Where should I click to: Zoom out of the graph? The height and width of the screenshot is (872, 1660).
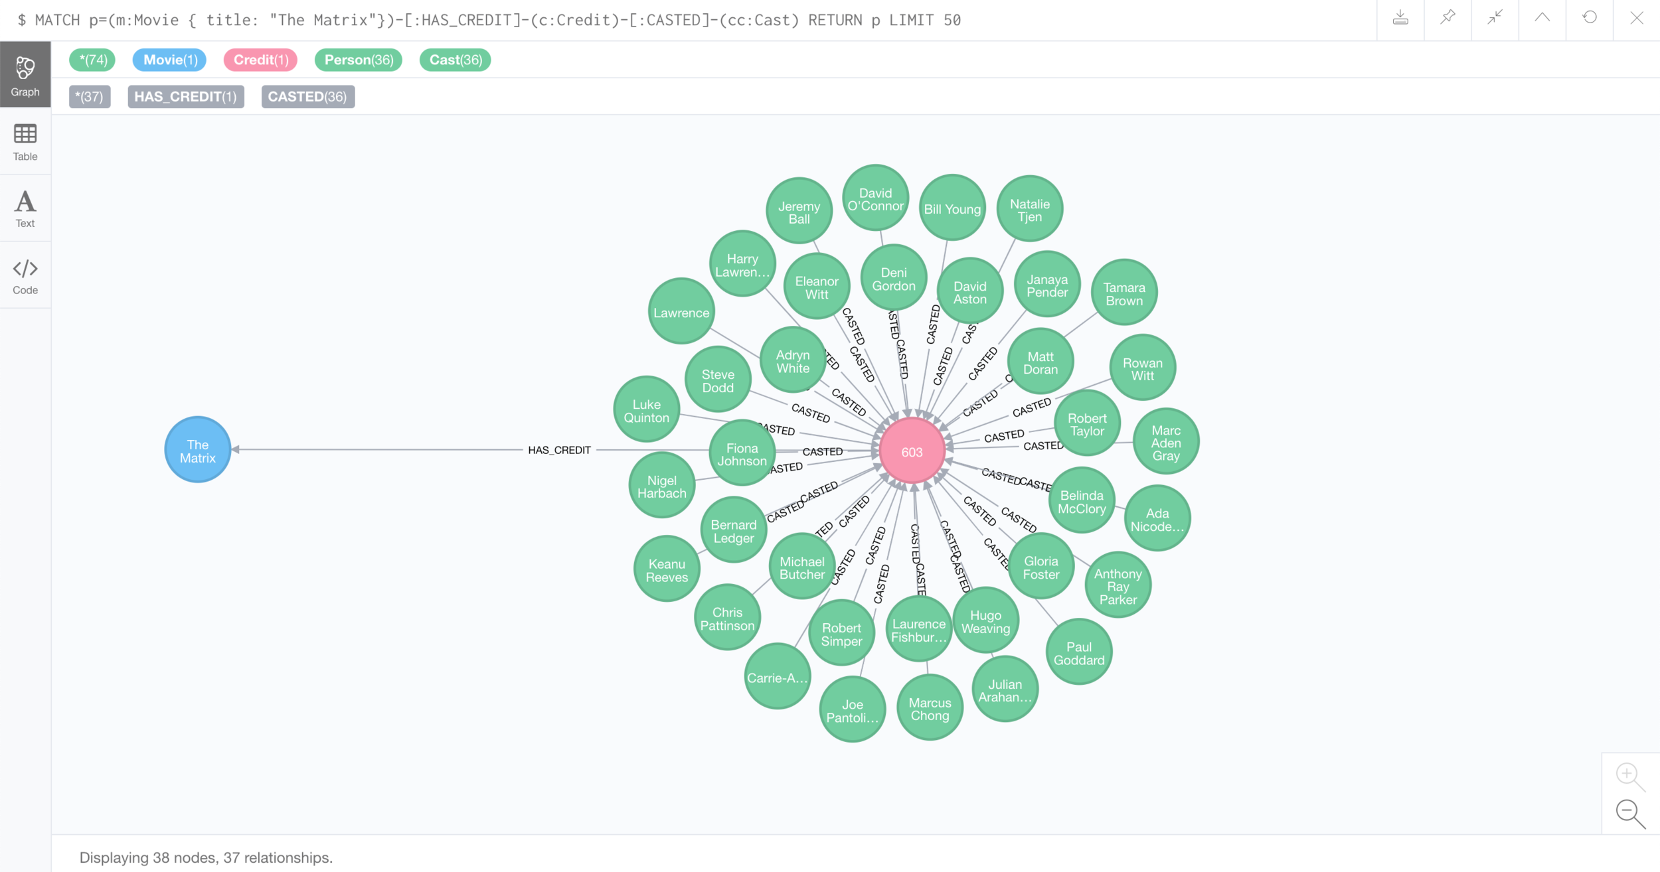coord(1630,814)
